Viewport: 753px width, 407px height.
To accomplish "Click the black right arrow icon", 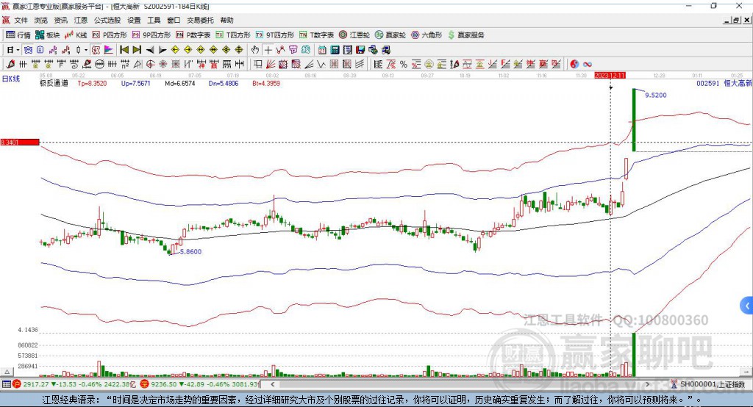I will [163, 50].
